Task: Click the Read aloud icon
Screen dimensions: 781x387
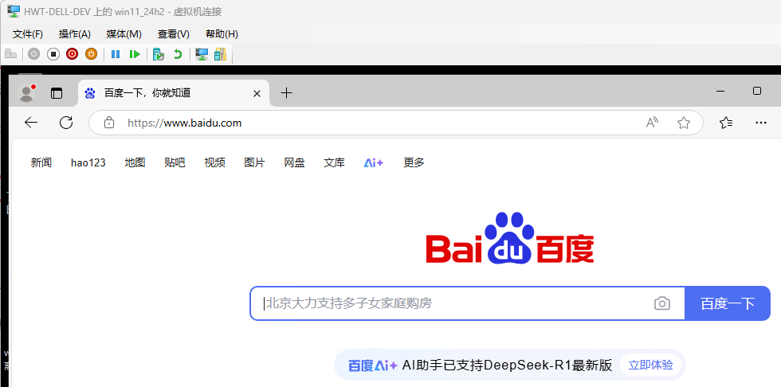Action: click(x=652, y=123)
